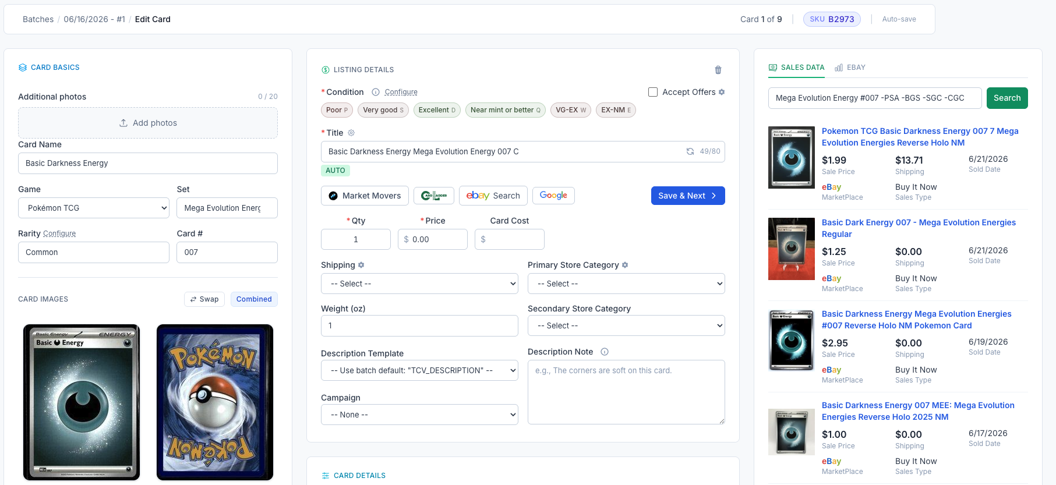
Task: Click the green Search button
Action: point(1007,98)
